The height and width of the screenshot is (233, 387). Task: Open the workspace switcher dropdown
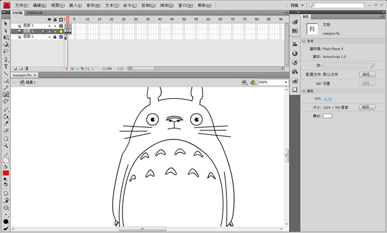[x=297, y=5]
